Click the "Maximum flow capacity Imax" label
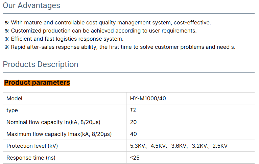259x164 pixels. click(59, 134)
